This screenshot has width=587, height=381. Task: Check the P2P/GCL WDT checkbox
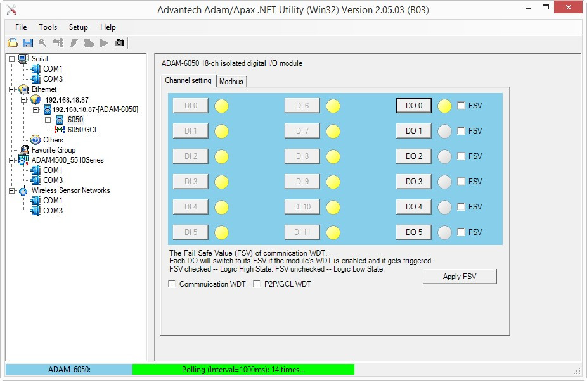pyautogui.click(x=257, y=284)
